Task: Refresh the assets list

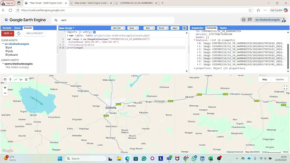Action: coord(19,33)
